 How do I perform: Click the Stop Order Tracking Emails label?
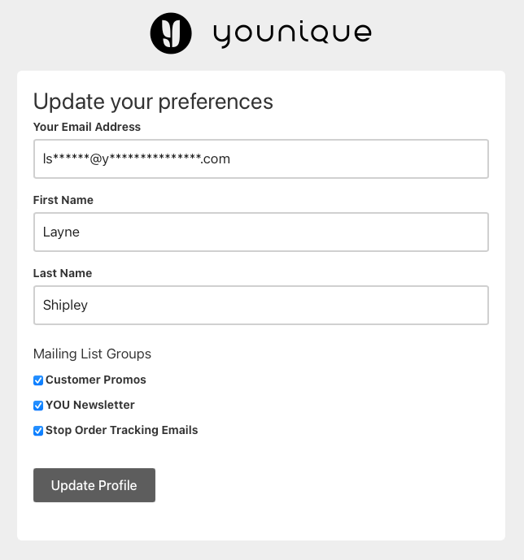122,430
